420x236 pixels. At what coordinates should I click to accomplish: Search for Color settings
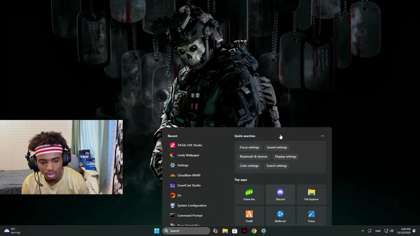point(249,166)
